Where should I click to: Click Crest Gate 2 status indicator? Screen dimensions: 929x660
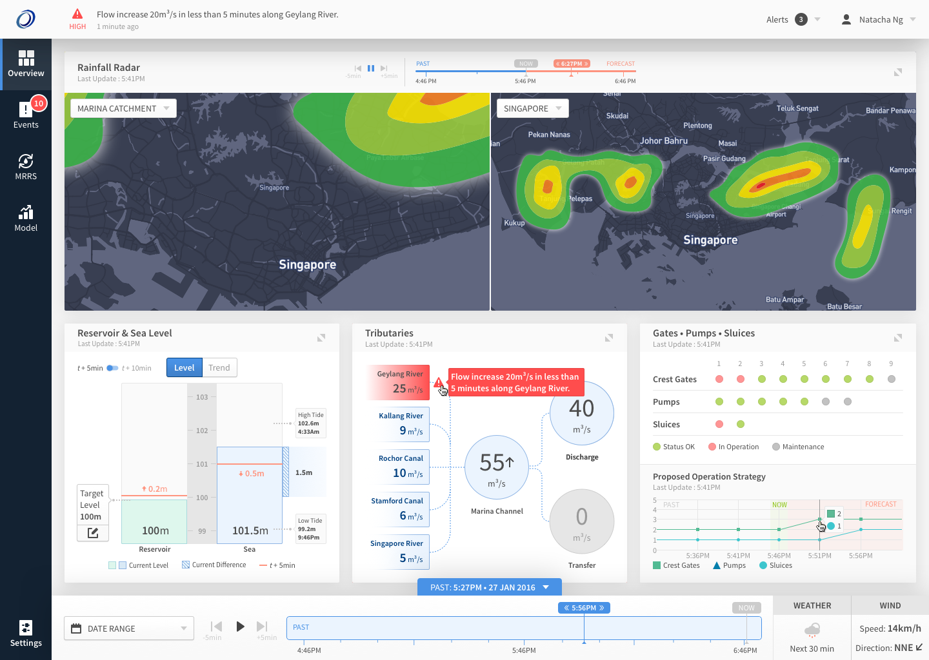pos(741,379)
